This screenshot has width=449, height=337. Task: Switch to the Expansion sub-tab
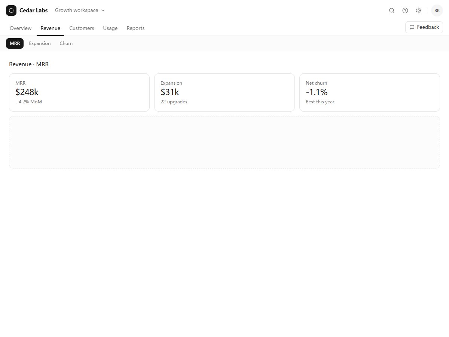coord(40,43)
